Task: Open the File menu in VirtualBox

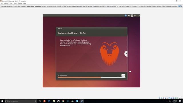Action: [x=2, y=3]
